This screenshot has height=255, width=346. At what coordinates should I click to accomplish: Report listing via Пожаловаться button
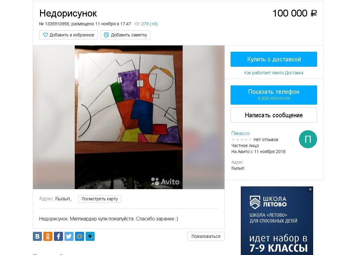(x=206, y=236)
